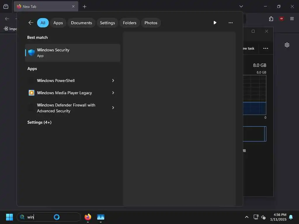Go back with the search panel arrow
This screenshot has width=299, height=224.
point(31,23)
